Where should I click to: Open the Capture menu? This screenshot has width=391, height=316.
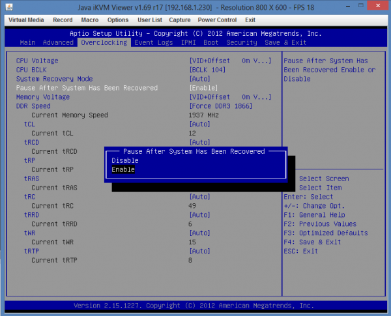pos(179,20)
